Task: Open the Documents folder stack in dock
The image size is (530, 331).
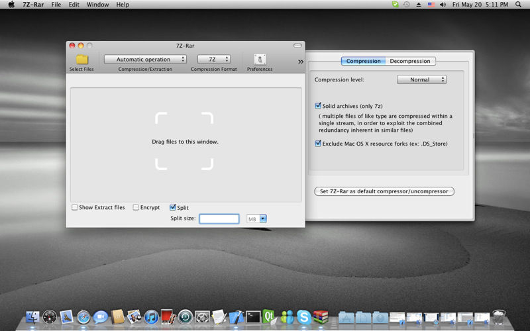Action: 363,318
